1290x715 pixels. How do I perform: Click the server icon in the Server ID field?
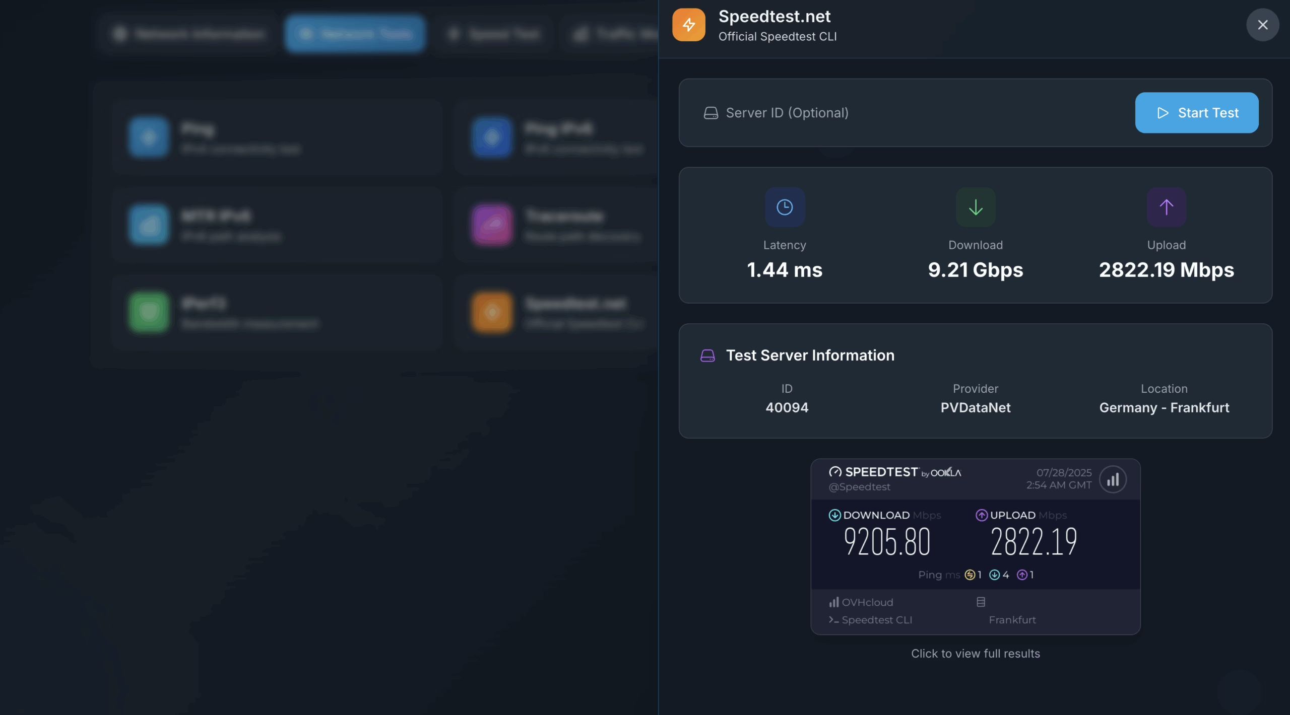(x=711, y=113)
